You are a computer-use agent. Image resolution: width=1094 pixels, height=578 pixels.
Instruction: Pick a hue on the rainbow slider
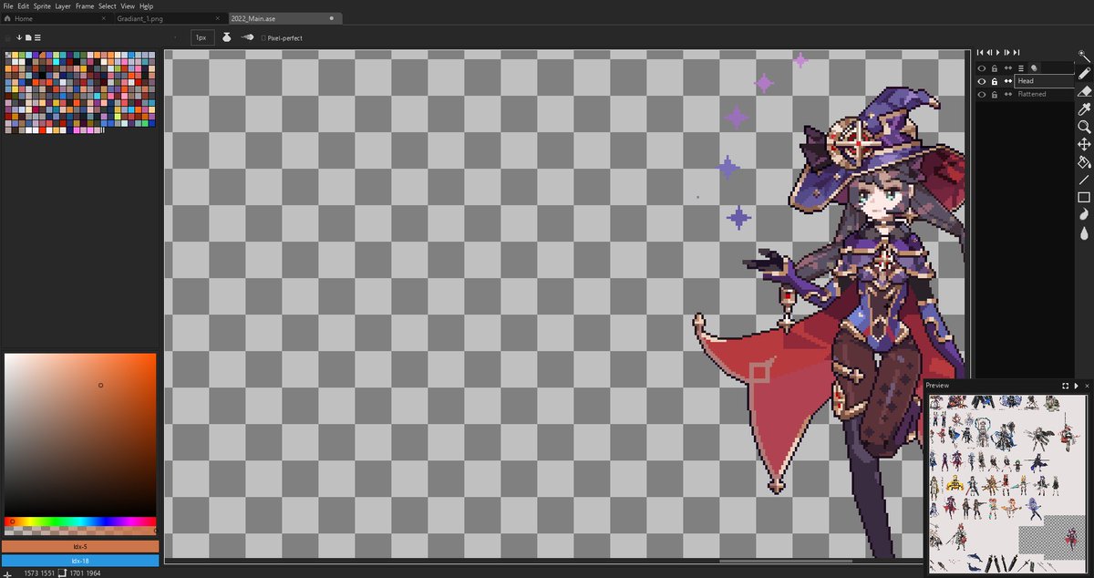click(x=80, y=521)
